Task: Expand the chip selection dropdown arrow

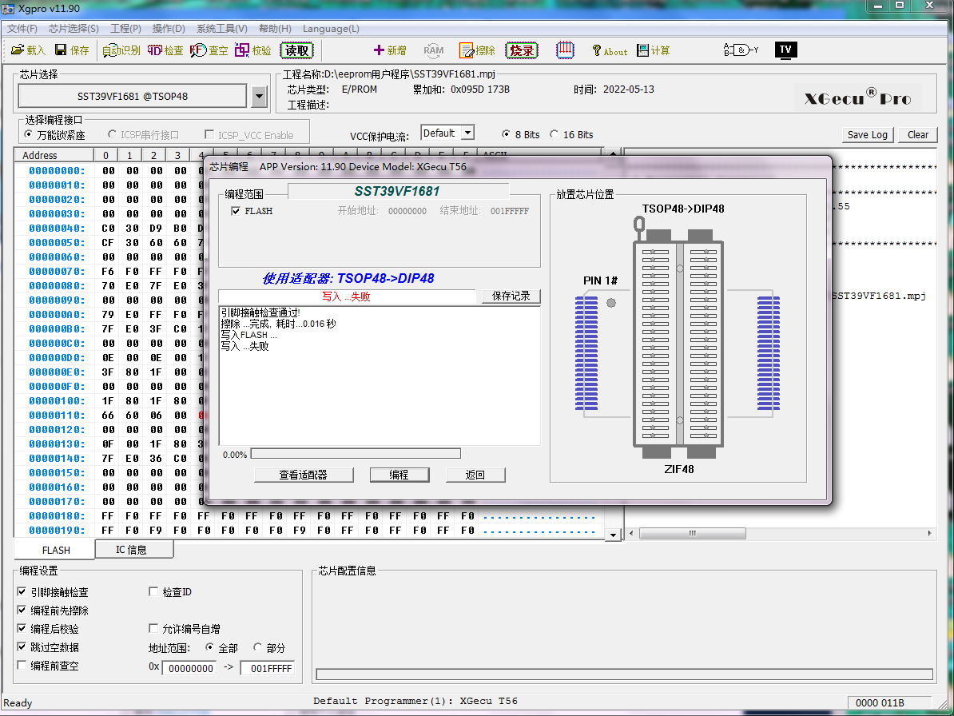Action: (x=259, y=97)
